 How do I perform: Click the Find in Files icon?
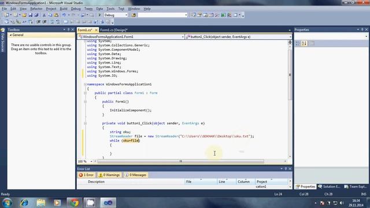[134, 15]
